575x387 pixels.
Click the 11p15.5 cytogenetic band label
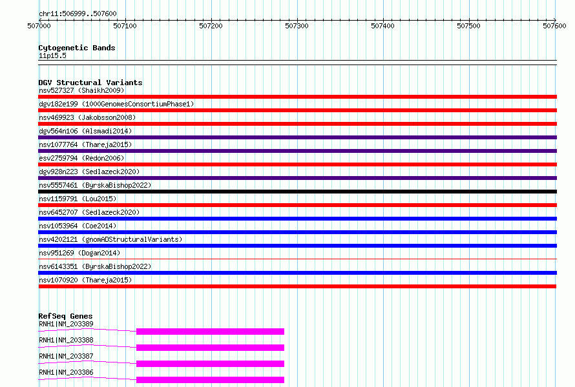52,55
